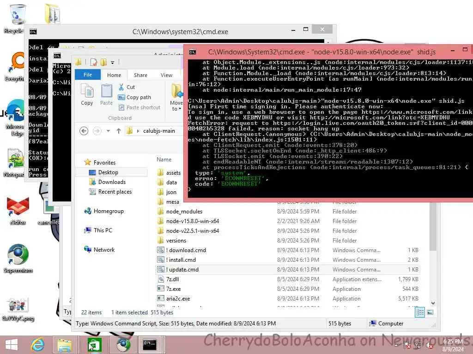Click the Command Prompt taskbar button

pyautogui.click(x=150, y=345)
